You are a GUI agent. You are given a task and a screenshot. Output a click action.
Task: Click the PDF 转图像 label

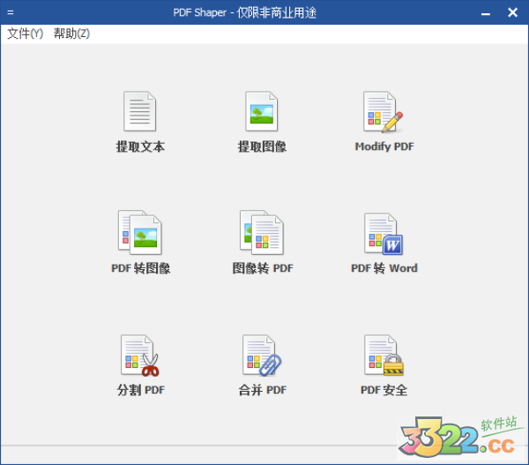[141, 268]
